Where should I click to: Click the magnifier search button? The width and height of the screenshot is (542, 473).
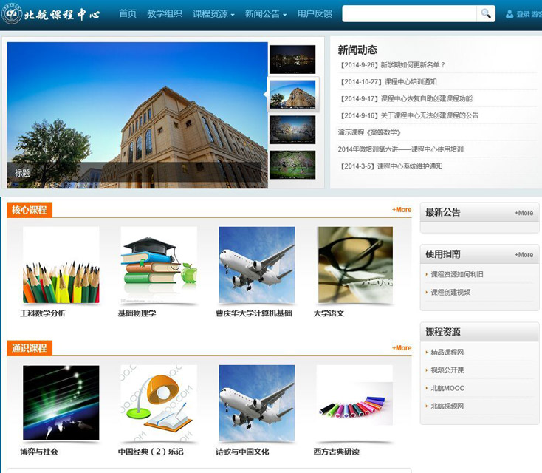tap(485, 13)
